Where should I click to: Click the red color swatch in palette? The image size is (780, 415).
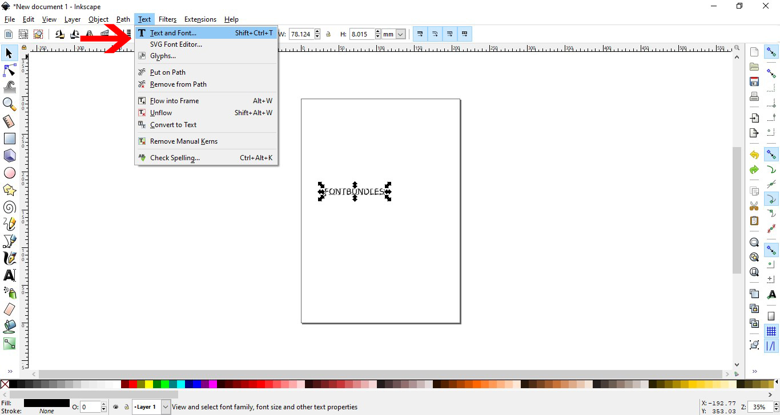(133, 385)
